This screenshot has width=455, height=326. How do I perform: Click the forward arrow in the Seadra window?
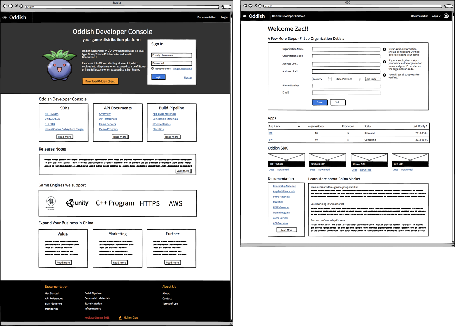[x=11, y=6]
